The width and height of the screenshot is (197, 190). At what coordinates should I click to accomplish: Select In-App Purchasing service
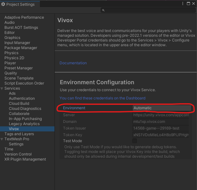[x=25, y=119]
